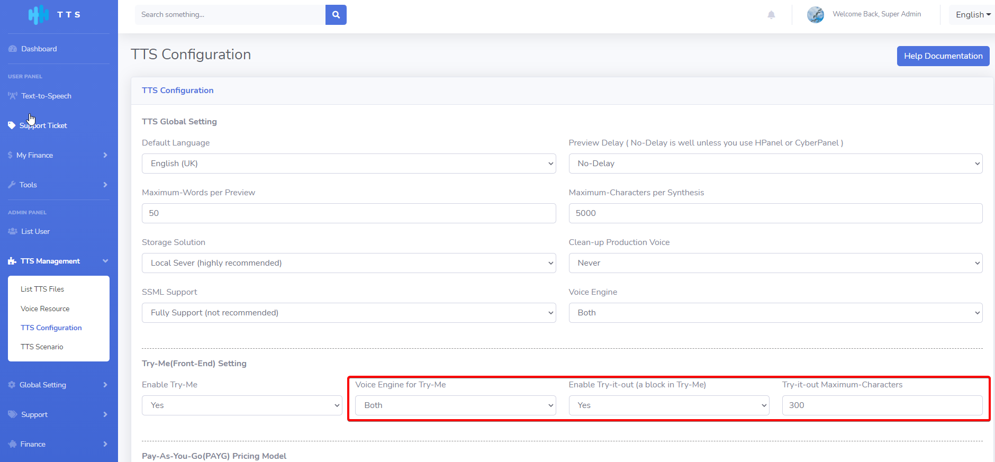
Task: Open the Voice Engine for Try-Me dropdown
Action: (x=456, y=405)
